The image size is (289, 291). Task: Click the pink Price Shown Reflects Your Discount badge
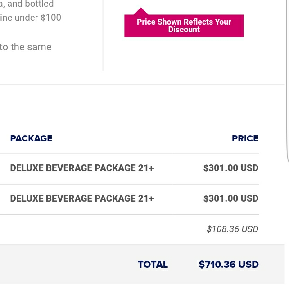point(184,26)
